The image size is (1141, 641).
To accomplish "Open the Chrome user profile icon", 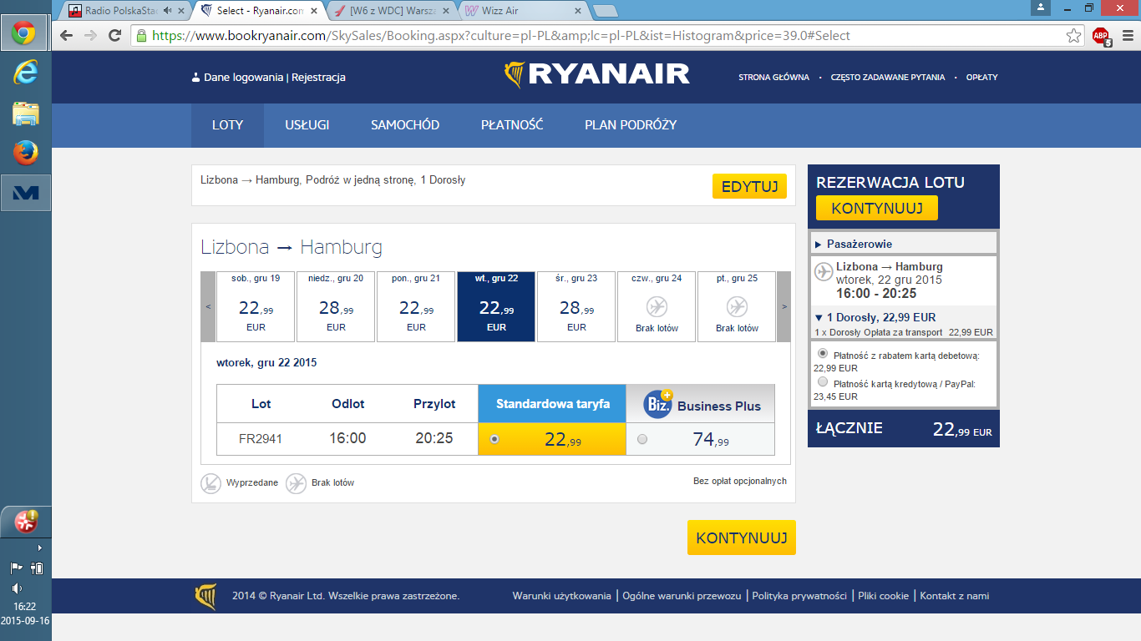I will (x=1041, y=7).
